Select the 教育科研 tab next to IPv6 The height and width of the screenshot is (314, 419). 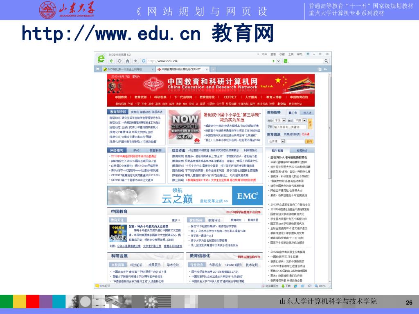tap(155, 150)
